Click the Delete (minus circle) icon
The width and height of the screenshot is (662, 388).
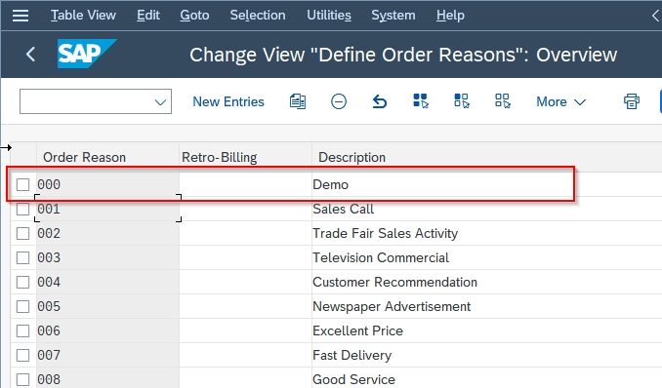point(339,101)
